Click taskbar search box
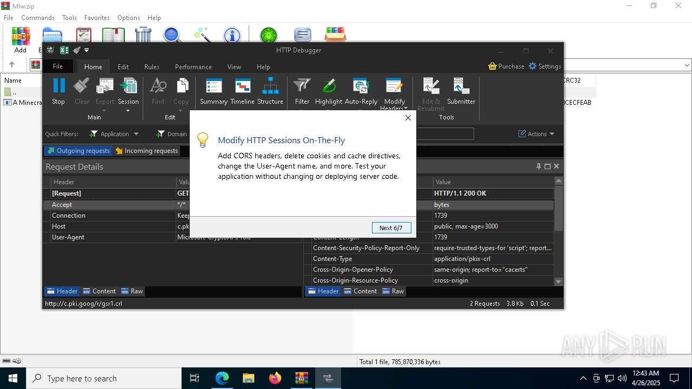The height and width of the screenshot is (389, 692). [104, 378]
